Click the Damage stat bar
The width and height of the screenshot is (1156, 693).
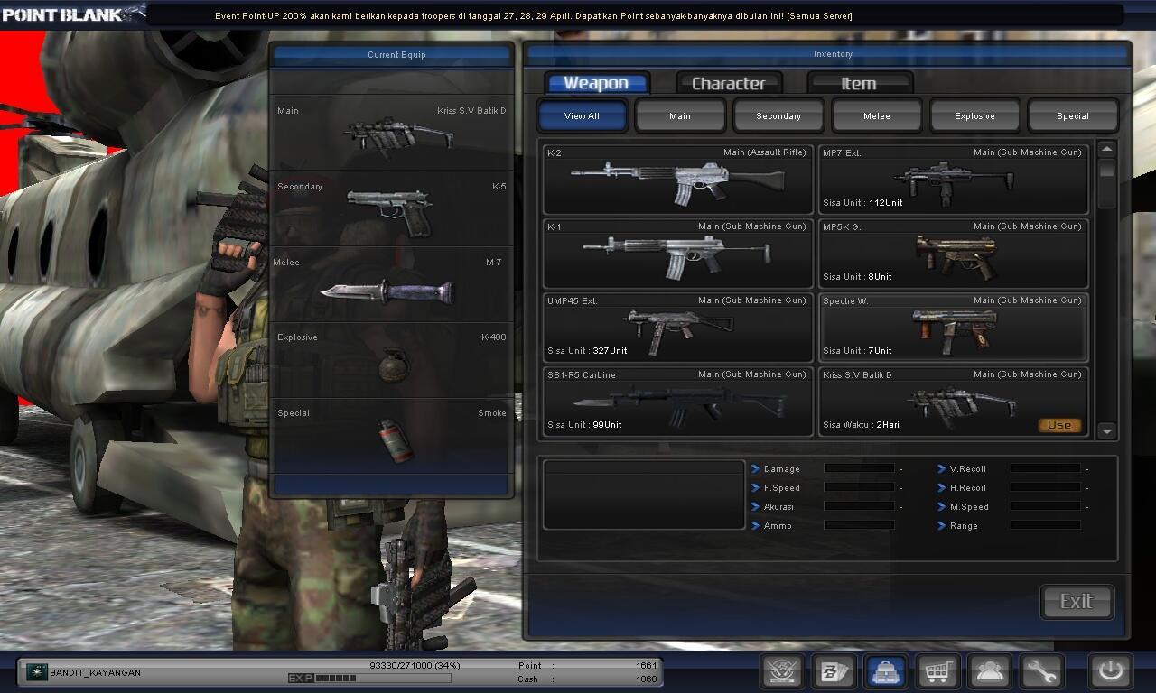(859, 468)
